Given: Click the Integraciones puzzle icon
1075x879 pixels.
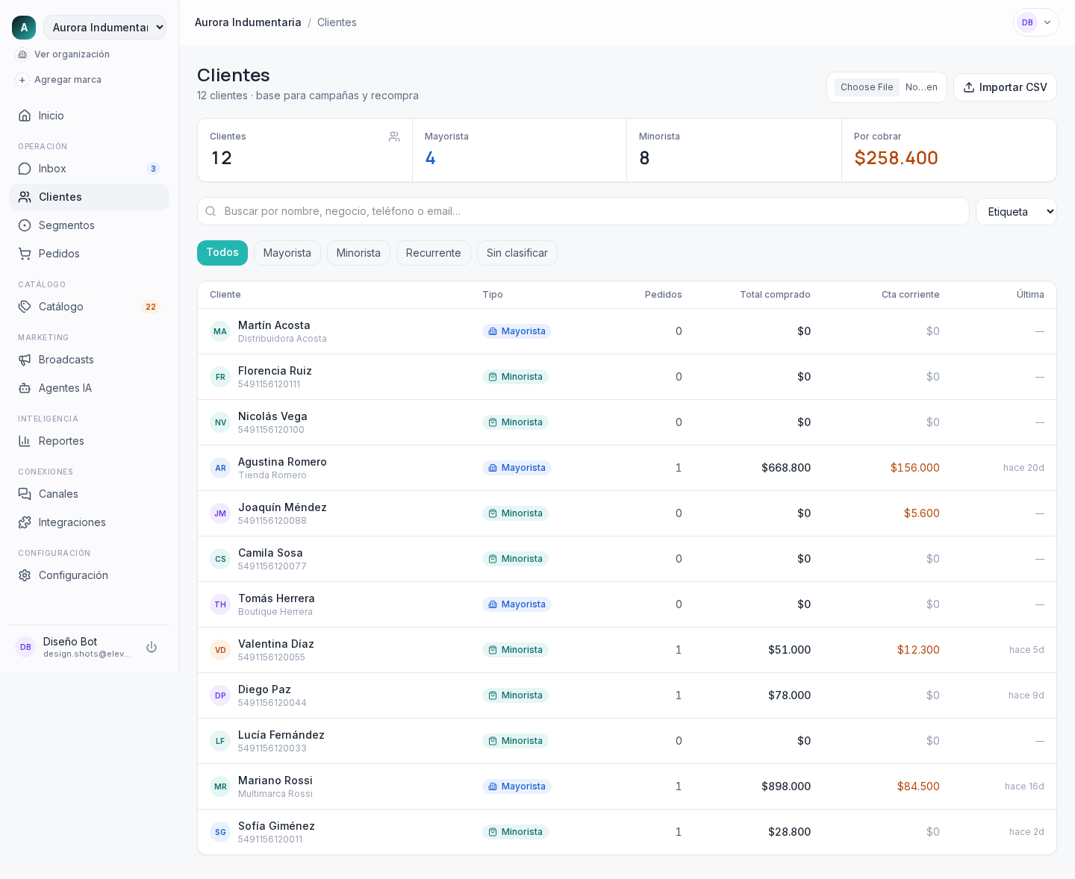Looking at the screenshot, I should 25,522.
